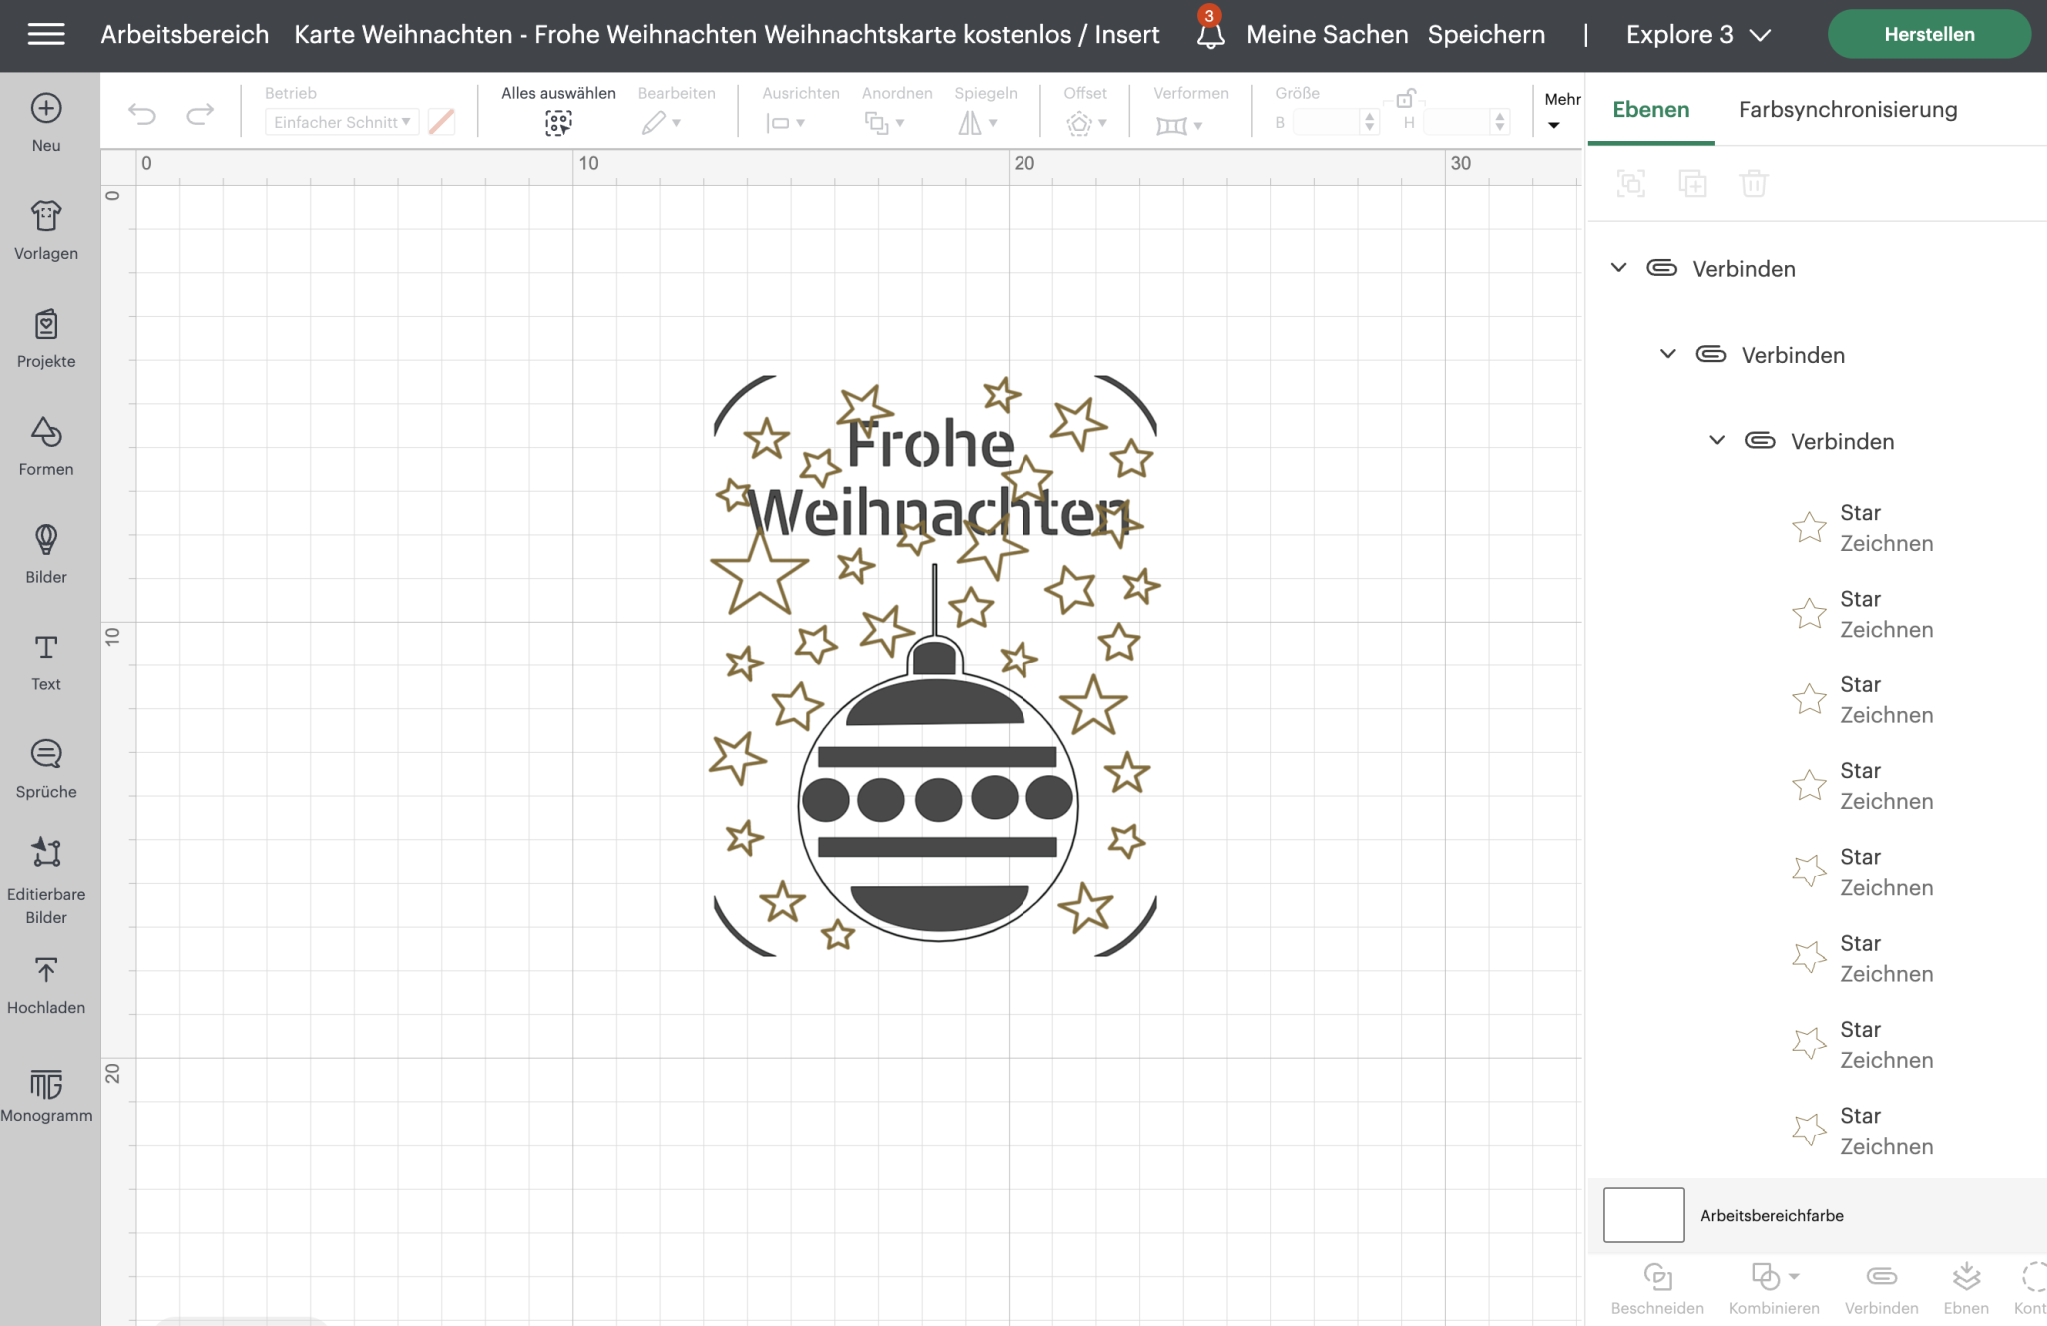This screenshot has width=2047, height=1326.
Task: Click the undo arrow
Action: (142, 114)
